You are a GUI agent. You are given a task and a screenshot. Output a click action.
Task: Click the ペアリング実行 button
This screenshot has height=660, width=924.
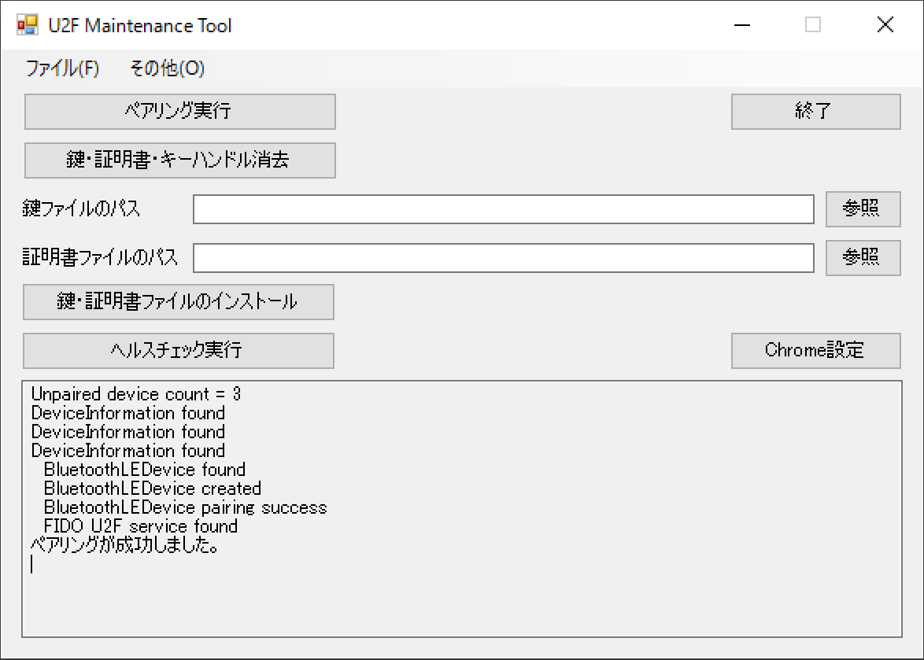tap(180, 111)
